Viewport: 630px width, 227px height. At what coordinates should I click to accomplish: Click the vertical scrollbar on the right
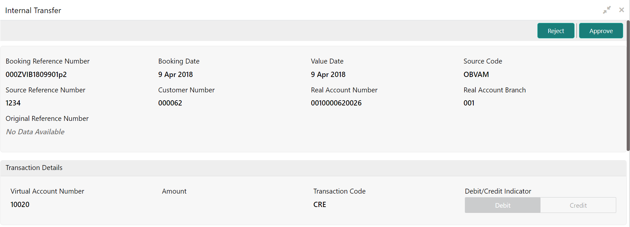(628, 85)
